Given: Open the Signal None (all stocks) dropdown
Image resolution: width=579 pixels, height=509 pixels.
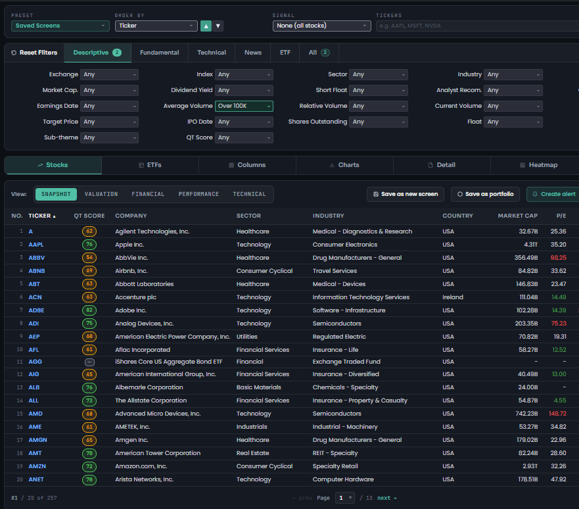Looking at the screenshot, I should click(321, 26).
